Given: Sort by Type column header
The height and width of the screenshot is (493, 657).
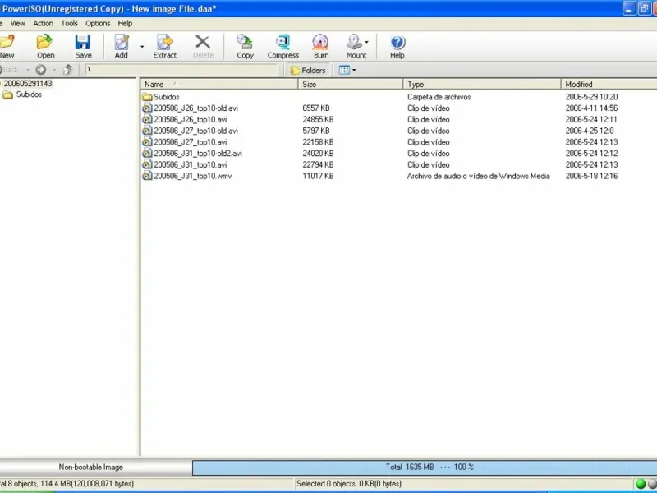Looking at the screenshot, I should tap(482, 85).
